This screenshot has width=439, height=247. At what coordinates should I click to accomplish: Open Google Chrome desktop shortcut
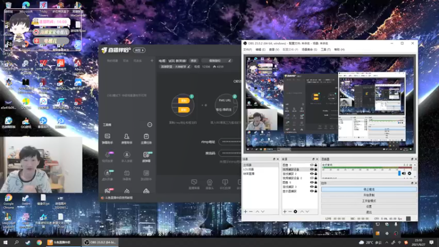click(x=8, y=201)
